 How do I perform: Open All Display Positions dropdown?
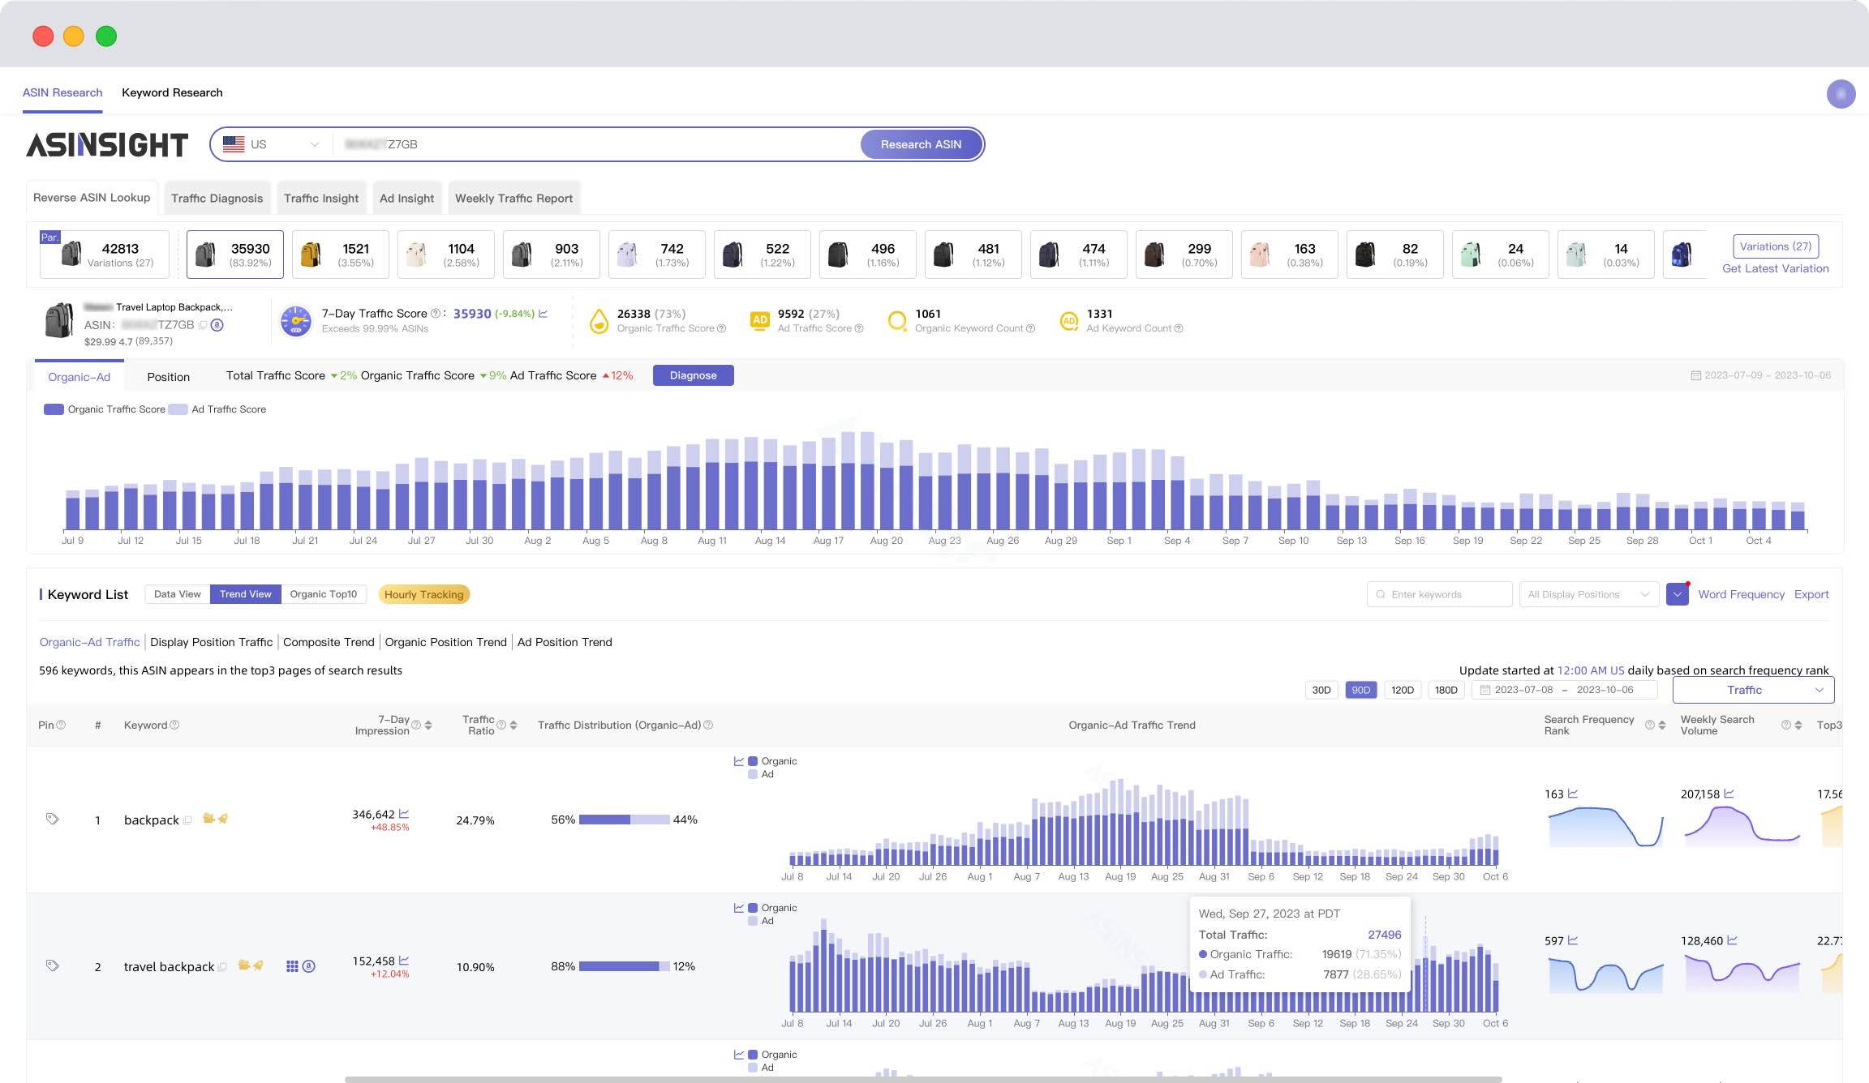click(x=1588, y=594)
